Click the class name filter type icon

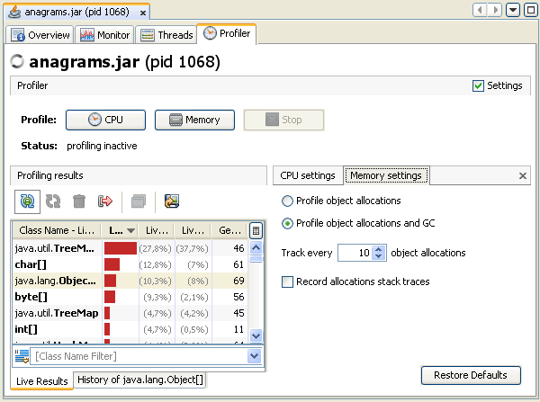(22, 357)
